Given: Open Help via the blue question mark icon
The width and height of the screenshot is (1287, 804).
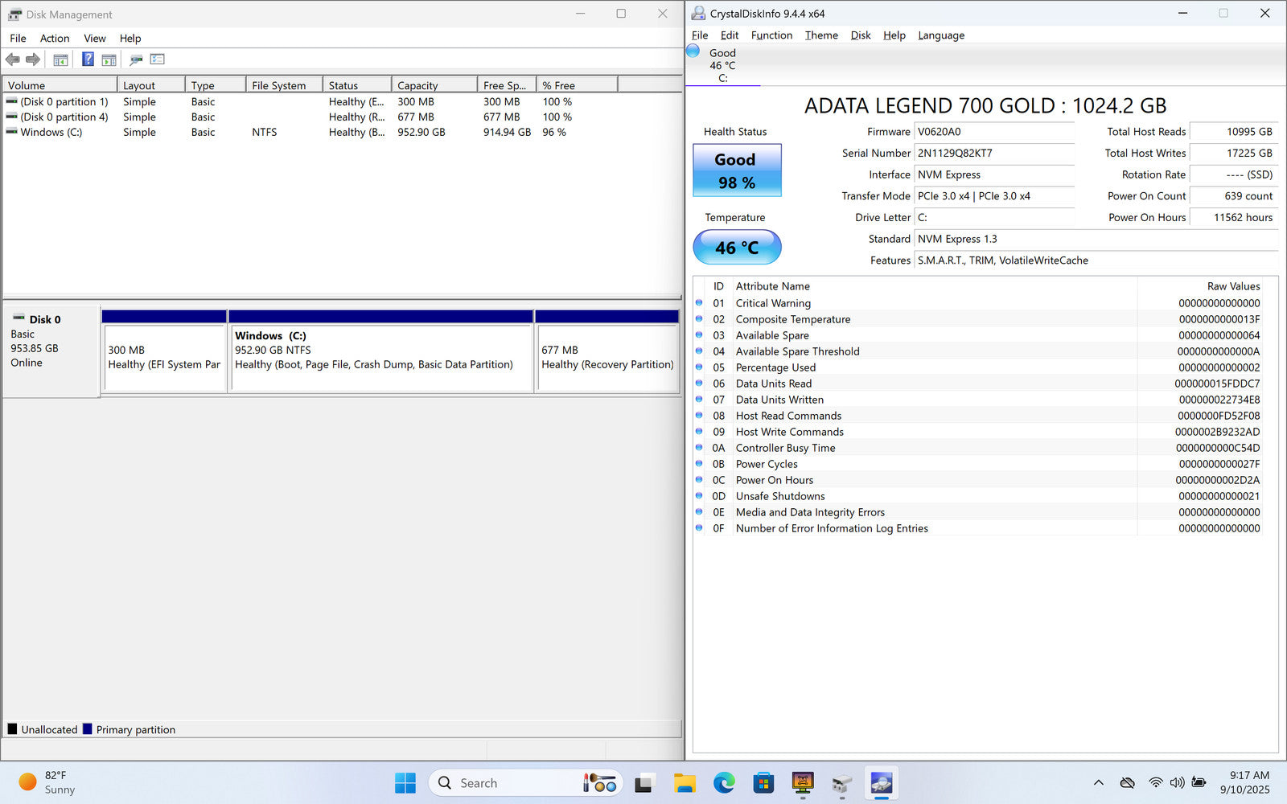Looking at the screenshot, I should click(x=88, y=59).
